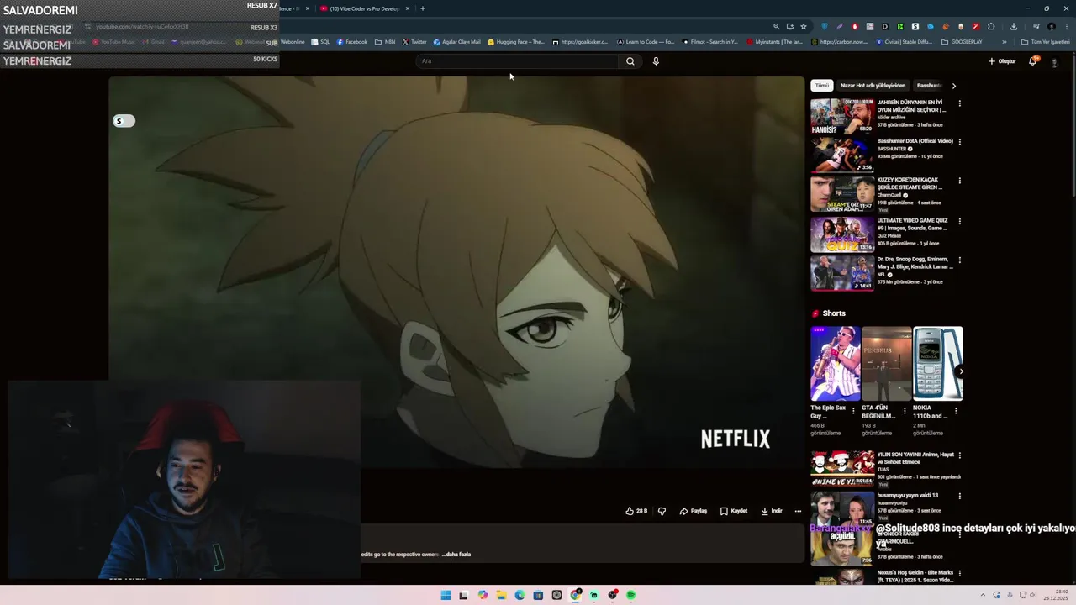Open the taskbar clock showing 23:40
This screenshot has height=605, width=1076.
[1056, 595]
